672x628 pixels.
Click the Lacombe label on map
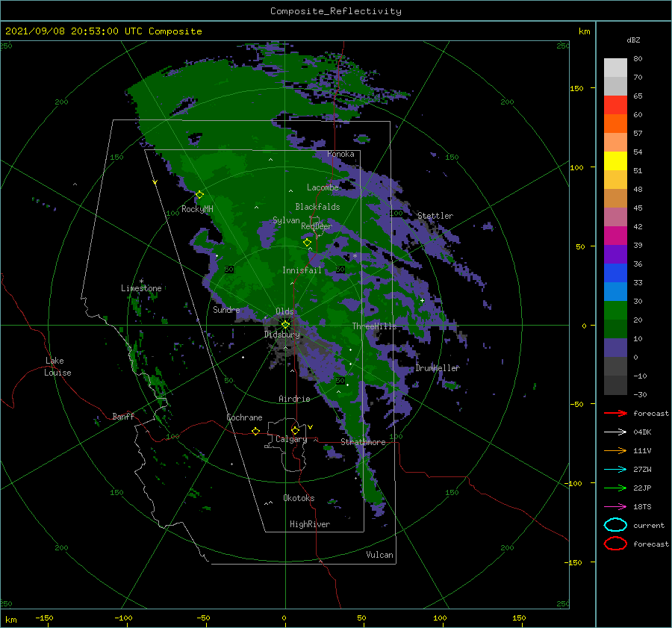tap(323, 187)
